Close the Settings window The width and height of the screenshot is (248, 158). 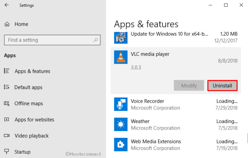[241, 5]
